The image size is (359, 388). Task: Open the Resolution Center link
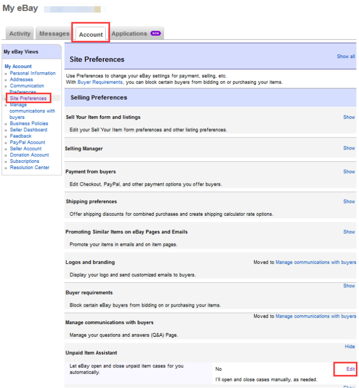(x=30, y=168)
